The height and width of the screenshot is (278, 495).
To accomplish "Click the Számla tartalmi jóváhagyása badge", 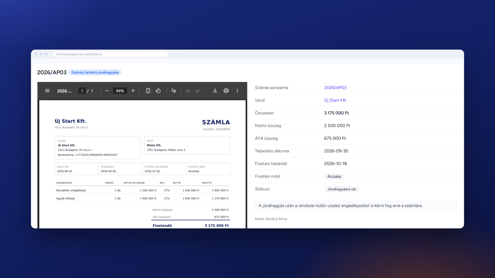I will click(95, 72).
